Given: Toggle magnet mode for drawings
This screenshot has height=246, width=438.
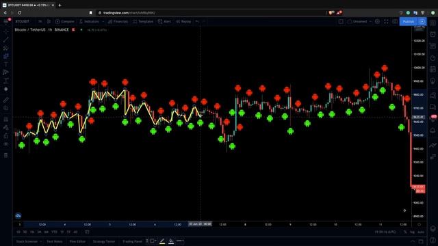Looking at the screenshot, I should (6, 120).
